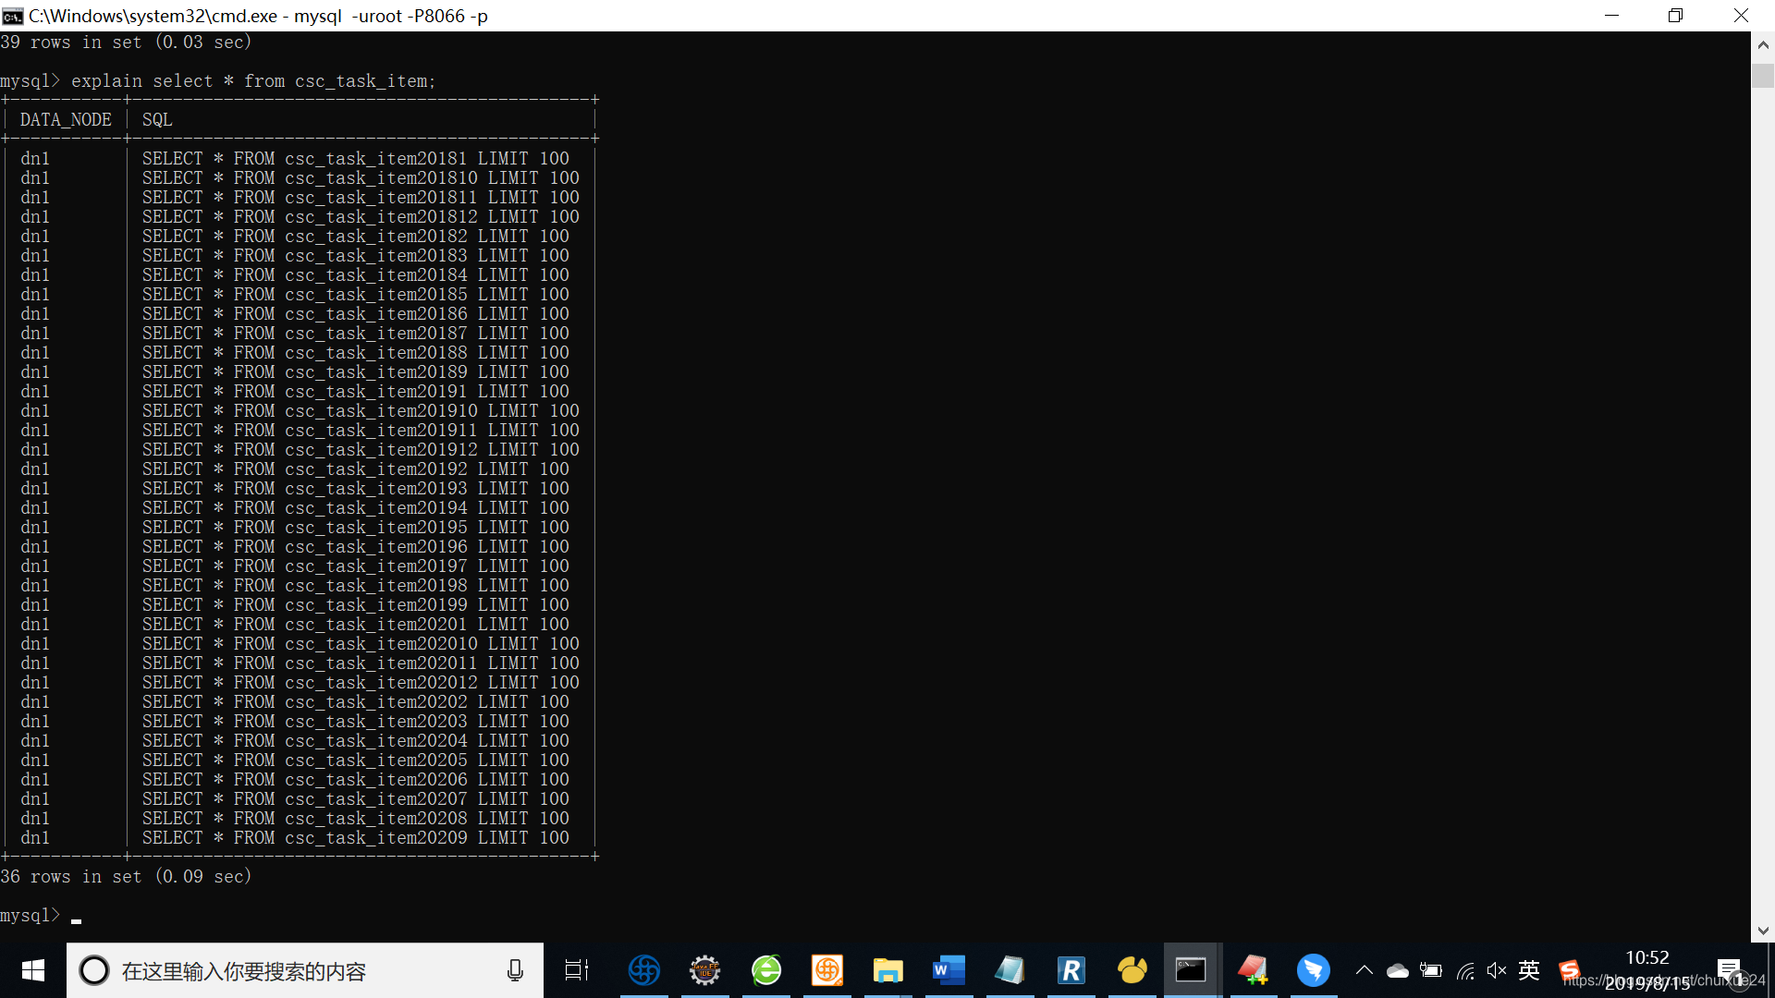
Task: Open Task View from taskbar
Action: pos(577,970)
